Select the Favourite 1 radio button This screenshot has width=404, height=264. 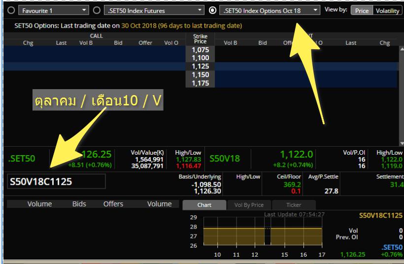point(11,10)
